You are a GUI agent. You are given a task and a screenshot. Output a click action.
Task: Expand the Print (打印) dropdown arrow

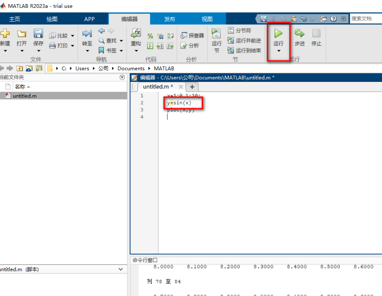click(x=72, y=46)
